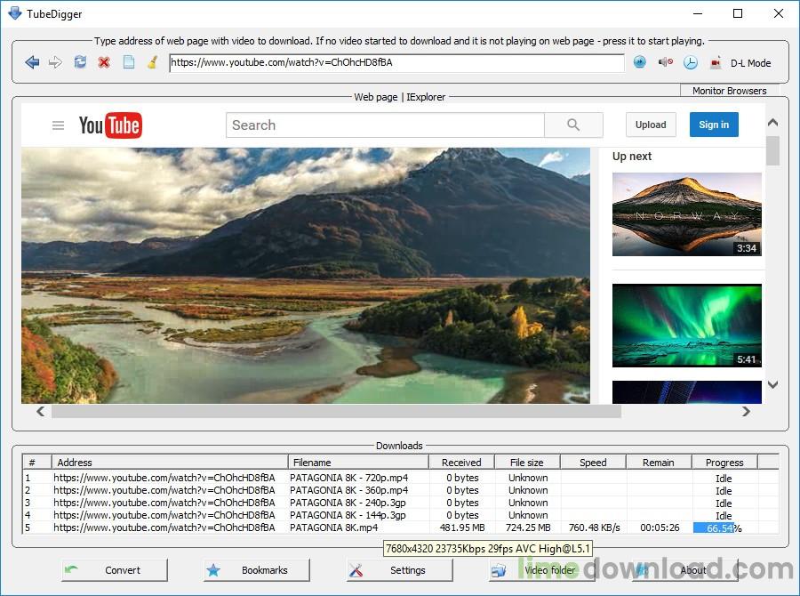The height and width of the screenshot is (596, 800).
Task: Stop loading with the red X icon
Action: 104,63
